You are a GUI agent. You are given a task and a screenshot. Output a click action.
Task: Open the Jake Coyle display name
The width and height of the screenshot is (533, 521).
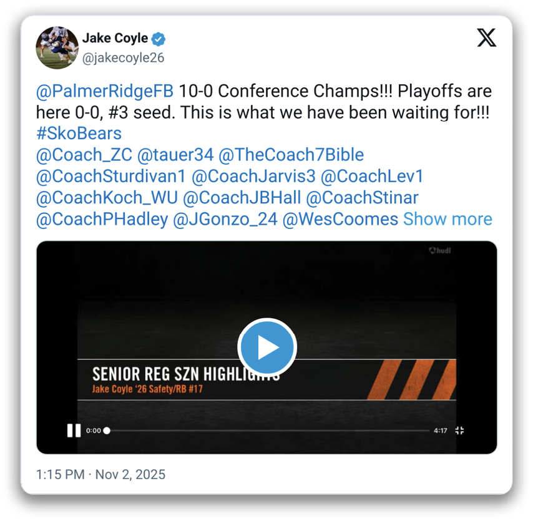pos(115,39)
